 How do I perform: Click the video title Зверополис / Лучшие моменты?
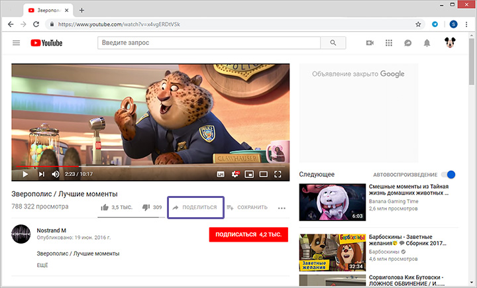pyautogui.click(x=64, y=194)
